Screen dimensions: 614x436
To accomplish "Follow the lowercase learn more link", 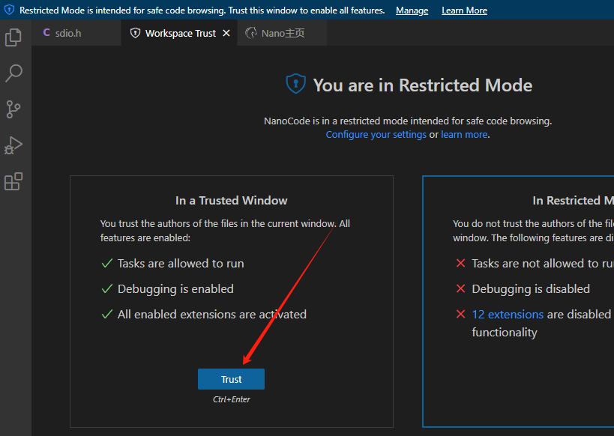I will (464, 135).
